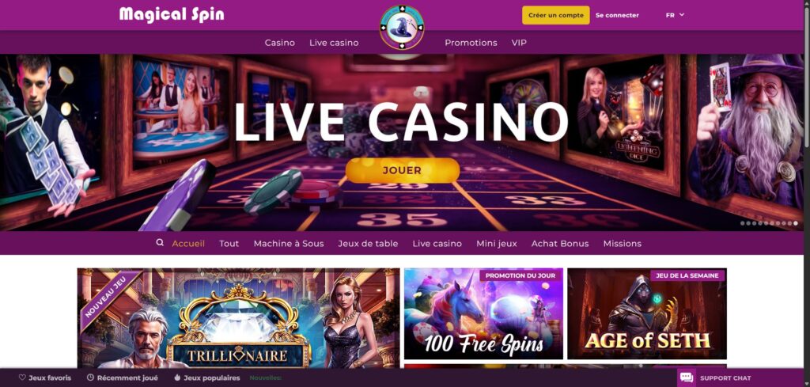Open the Age of Seth game thumbnail

click(x=647, y=313)
